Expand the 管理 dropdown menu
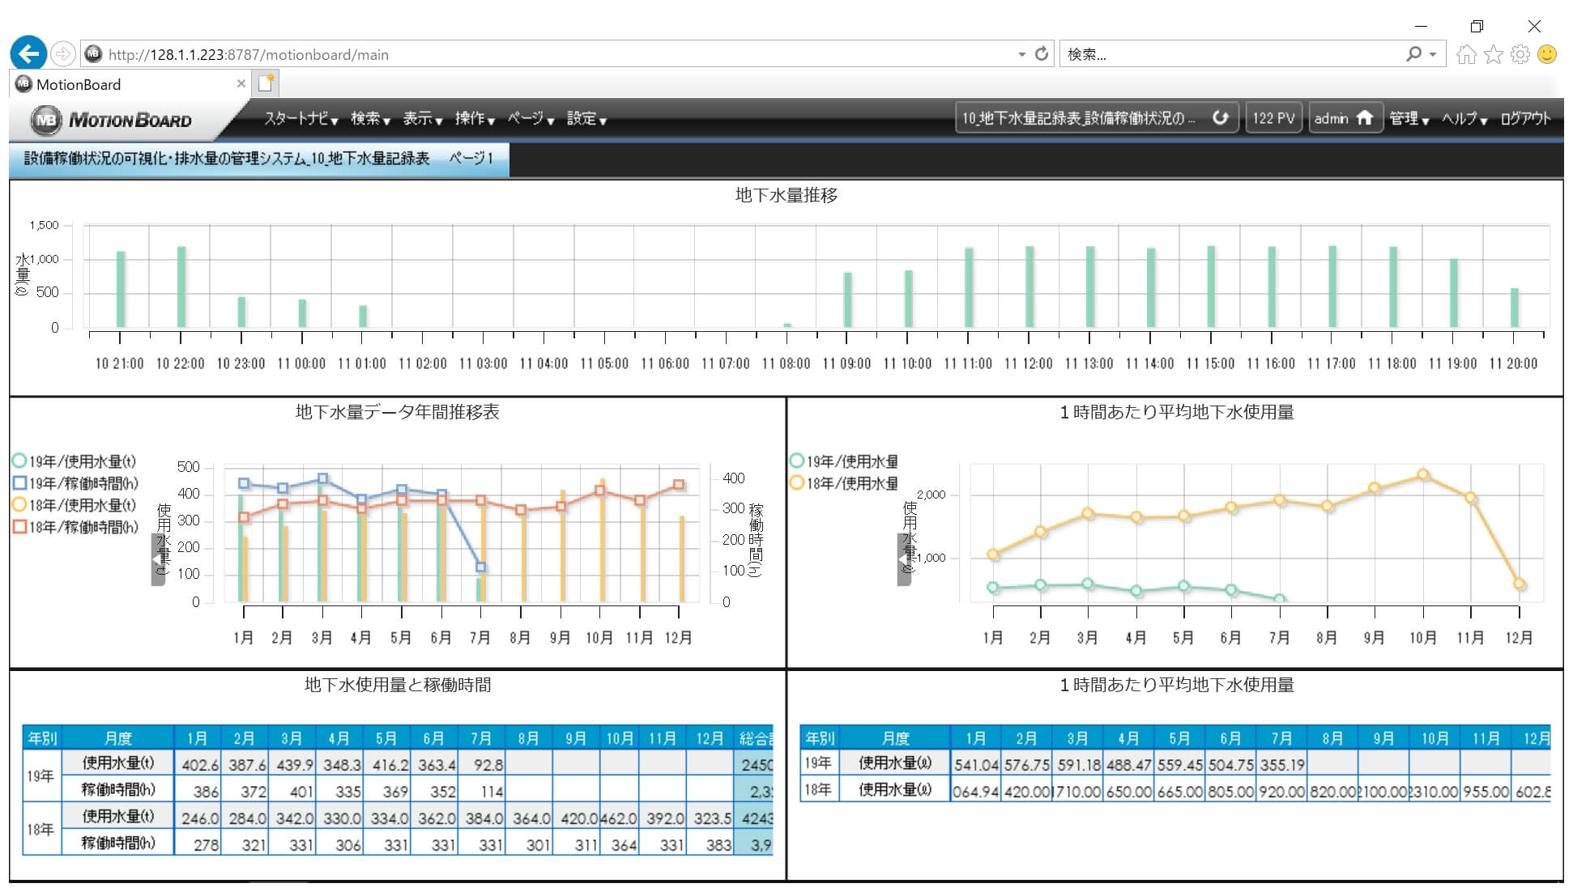This screenshot has height=892, width=1573. (x=1409, y=119)
